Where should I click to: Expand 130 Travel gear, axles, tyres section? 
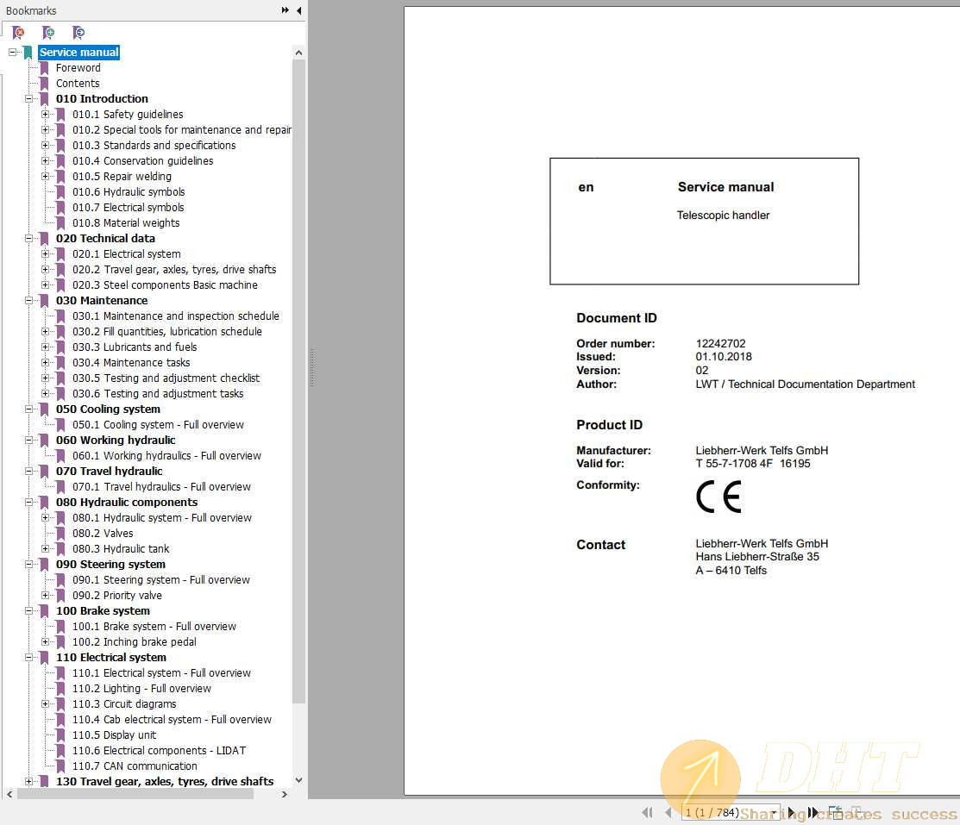pyautogui.click(x=28, y=782)
